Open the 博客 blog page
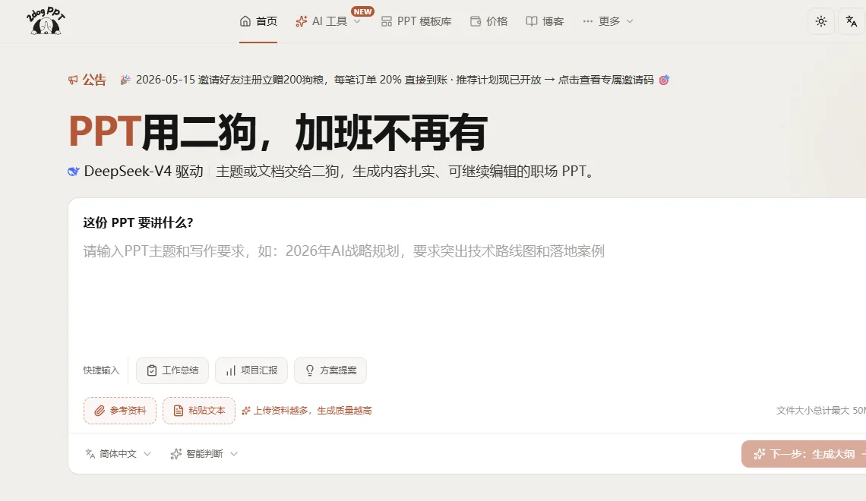This screenshot has width=866, height=501. click(545, 21)
